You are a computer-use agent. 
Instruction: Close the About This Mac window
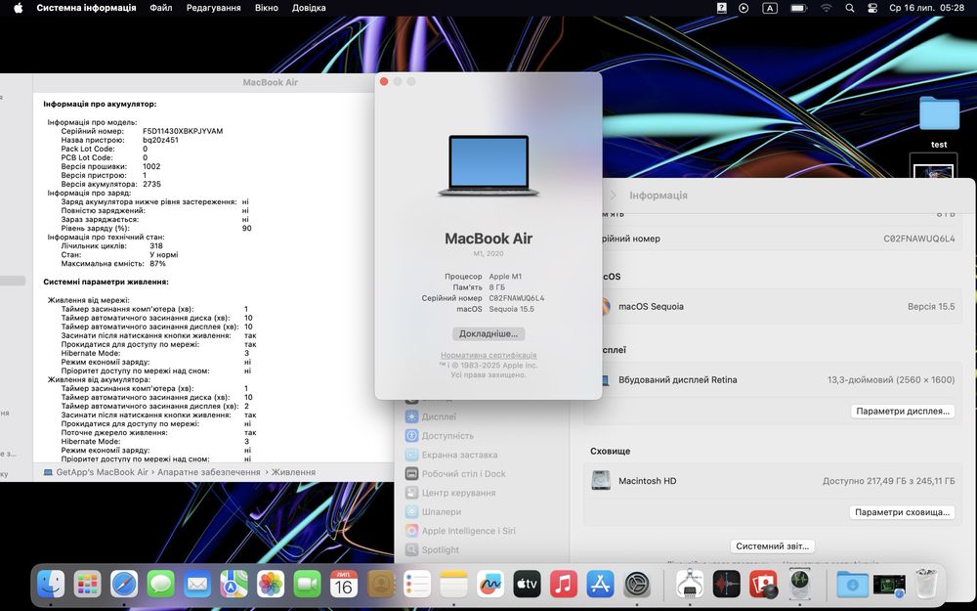click(384, 82)
